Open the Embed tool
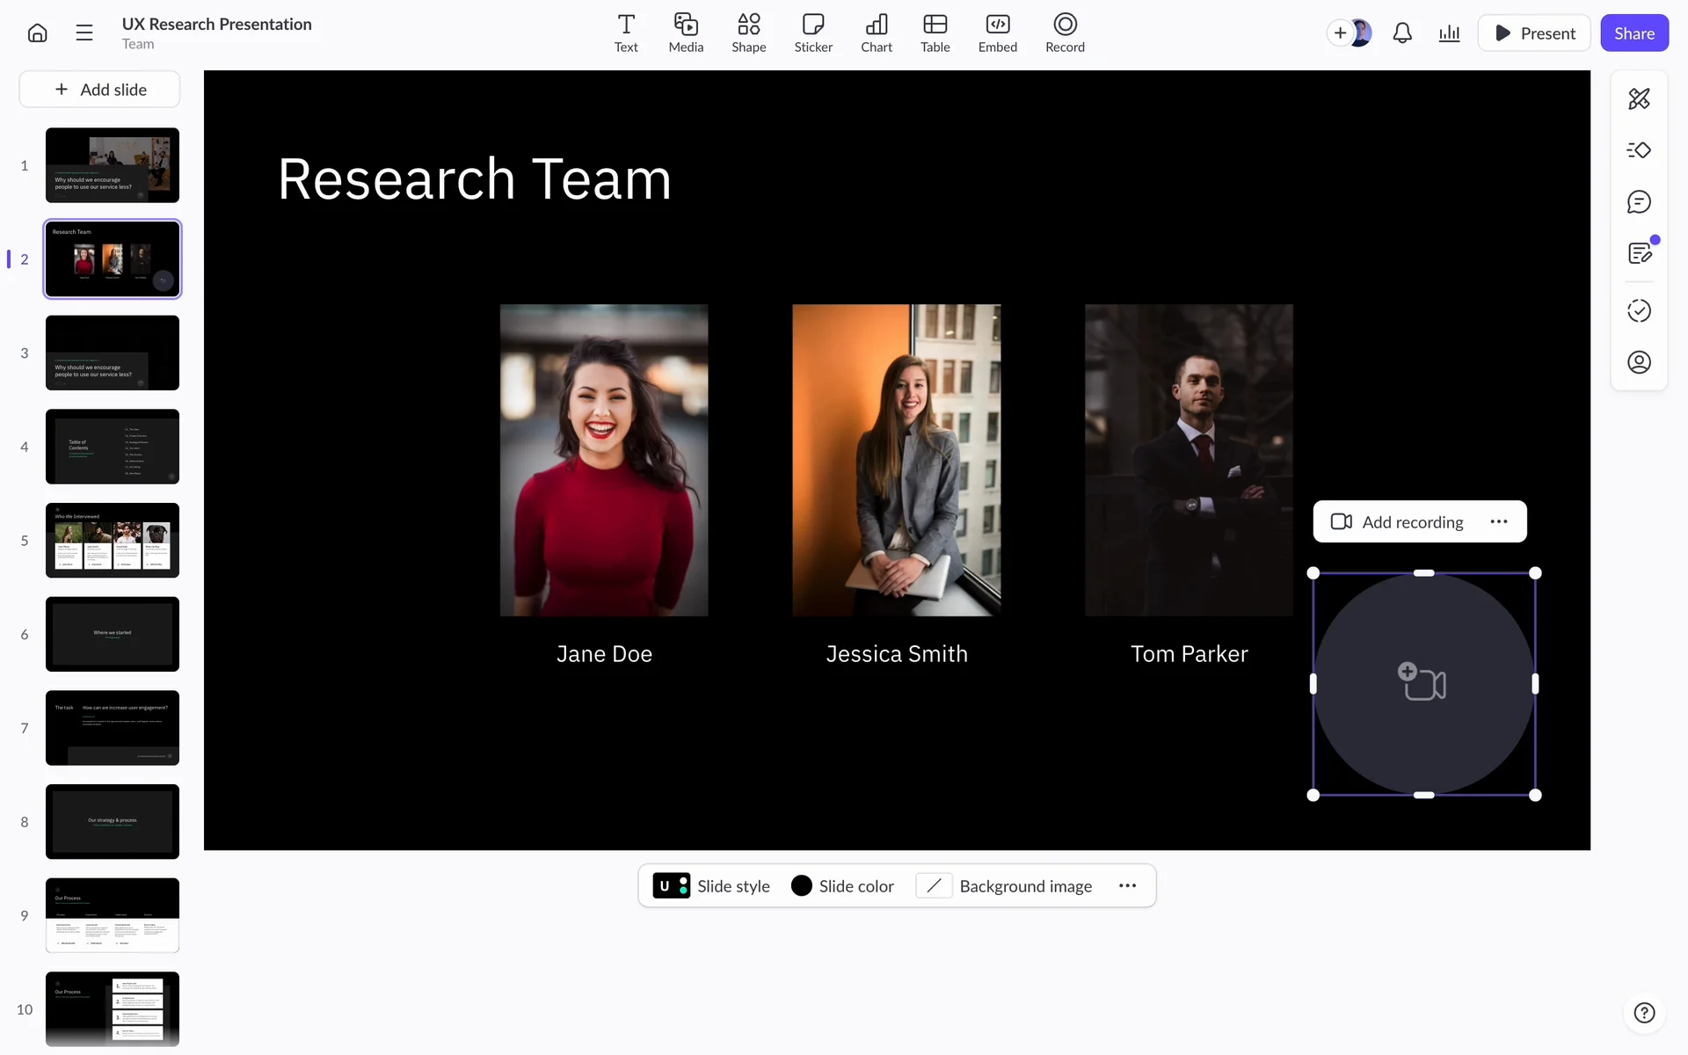The height and width of the screenshot is (1055, 1688). pyautogui.click(x=997, y=33)
